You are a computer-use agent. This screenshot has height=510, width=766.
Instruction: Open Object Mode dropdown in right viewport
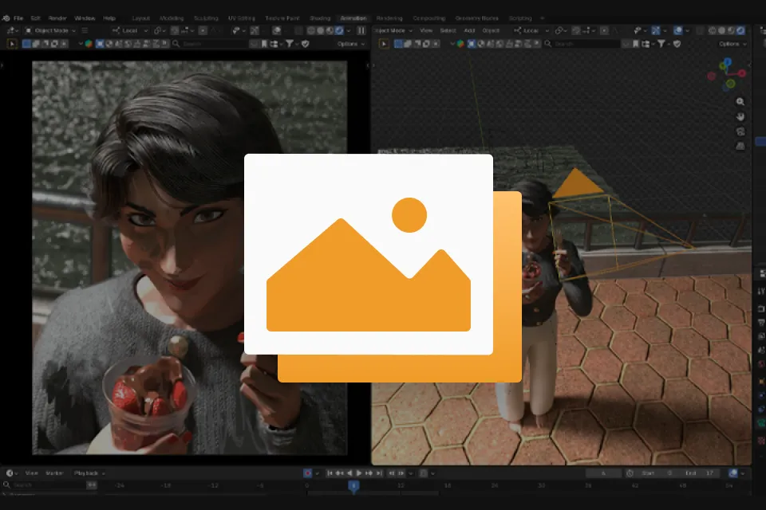point(393,30)
